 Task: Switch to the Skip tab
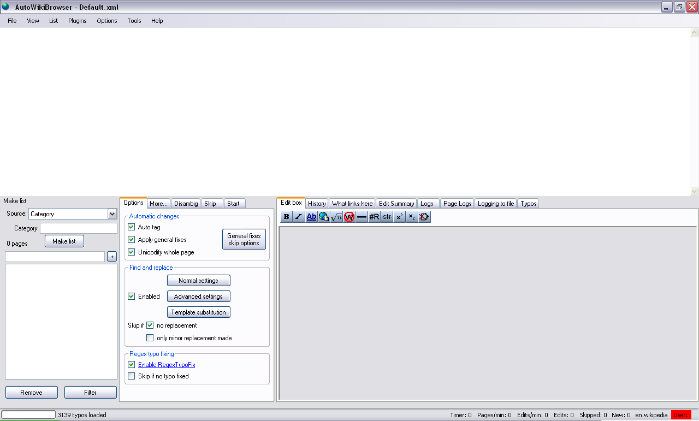[x=212, y=203]
